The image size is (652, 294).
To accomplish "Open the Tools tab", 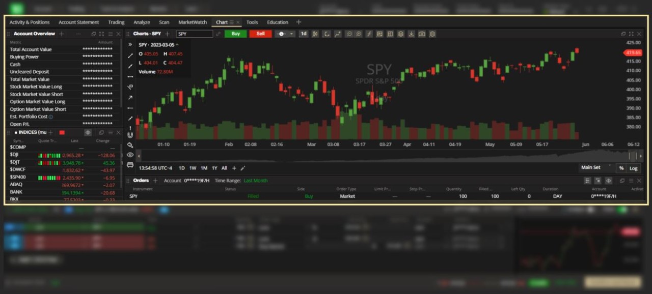I will pyautogui.click(x=252, y=22).
